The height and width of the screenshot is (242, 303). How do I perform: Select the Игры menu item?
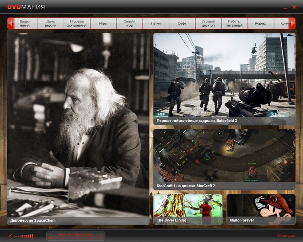pyautogui.click(x=103, y=23)
